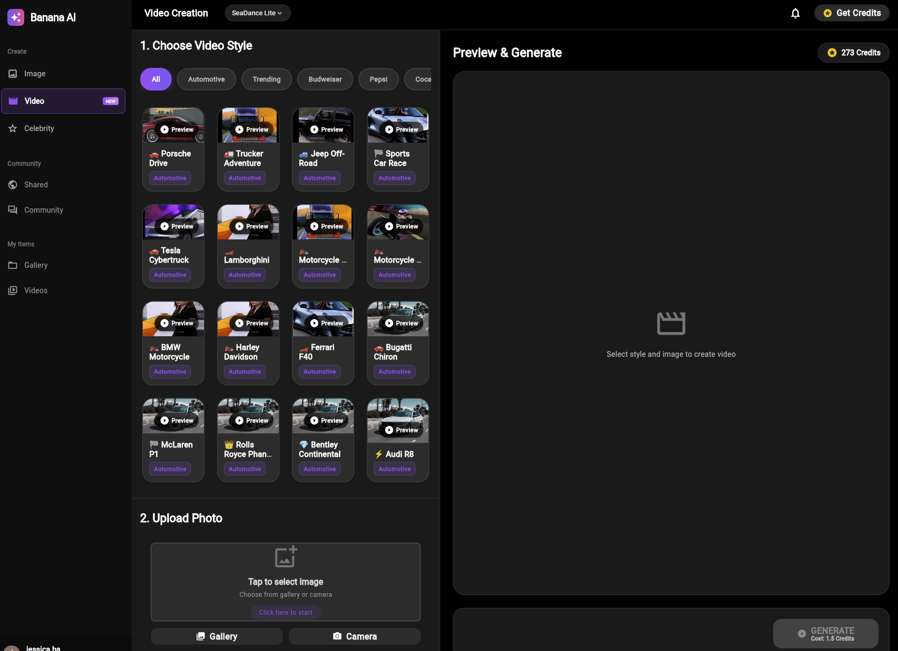Click the add-image icon in the upload box

point(286,557)
